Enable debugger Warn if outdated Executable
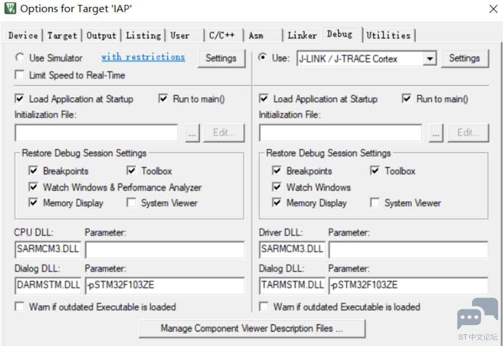The image size is (503, 346). pos(263,306)
